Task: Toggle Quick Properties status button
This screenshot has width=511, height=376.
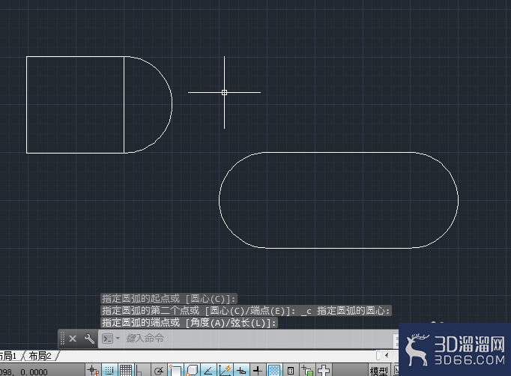Action: click(x=291, y=371)
